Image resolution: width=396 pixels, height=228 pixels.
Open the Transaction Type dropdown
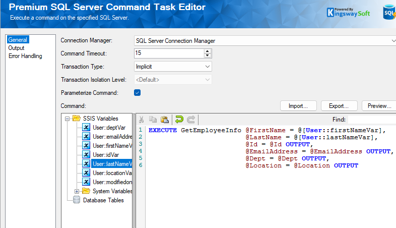point(208,67)
